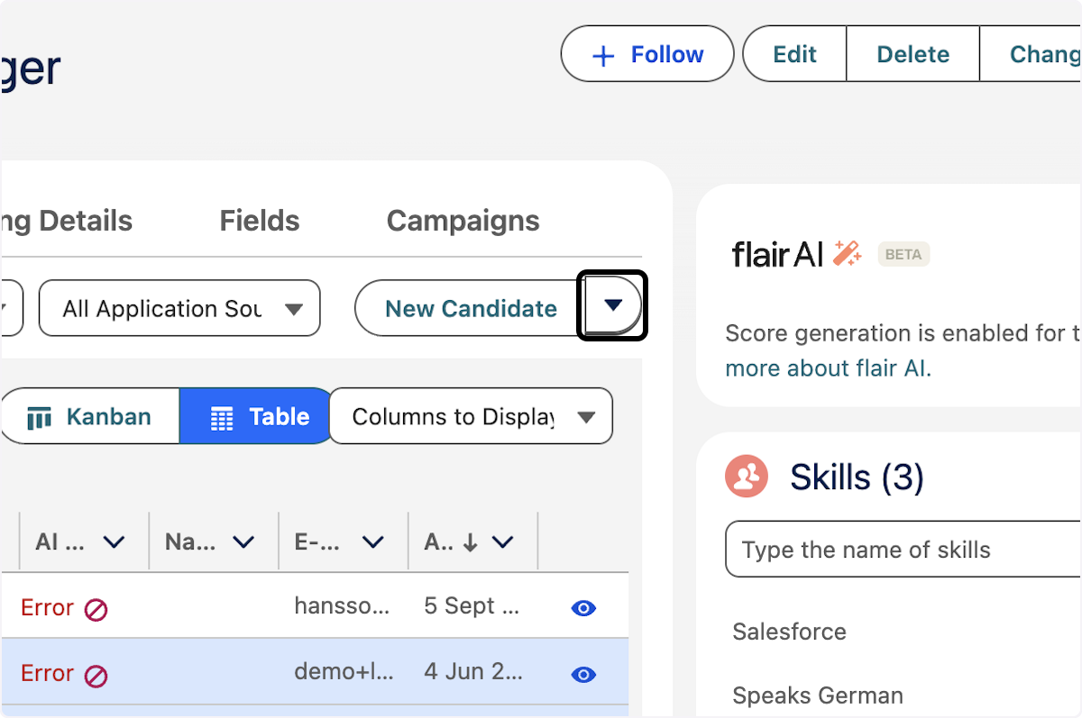Click the error icon in the first row
The width and height of the screenshot is (1082, 718).
[96, 610]
